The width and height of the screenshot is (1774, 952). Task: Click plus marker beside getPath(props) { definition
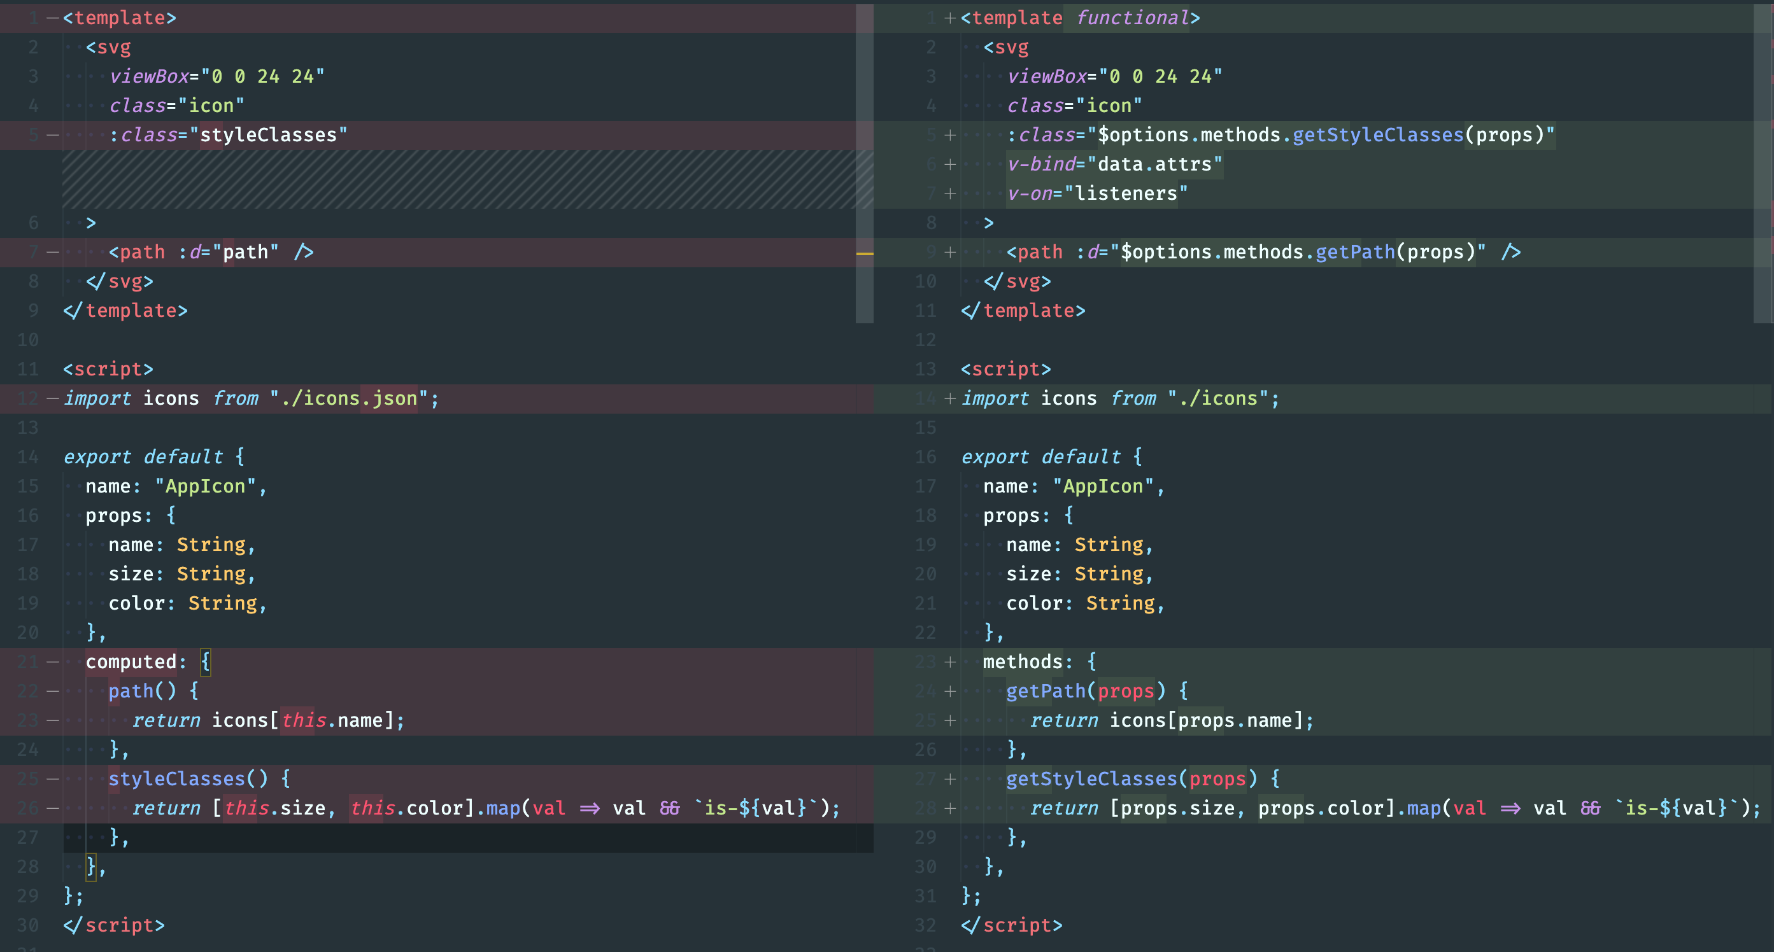(x=950, y=691)
